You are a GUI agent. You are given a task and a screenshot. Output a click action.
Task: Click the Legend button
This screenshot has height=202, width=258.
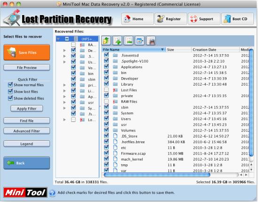tap(27, 144)
